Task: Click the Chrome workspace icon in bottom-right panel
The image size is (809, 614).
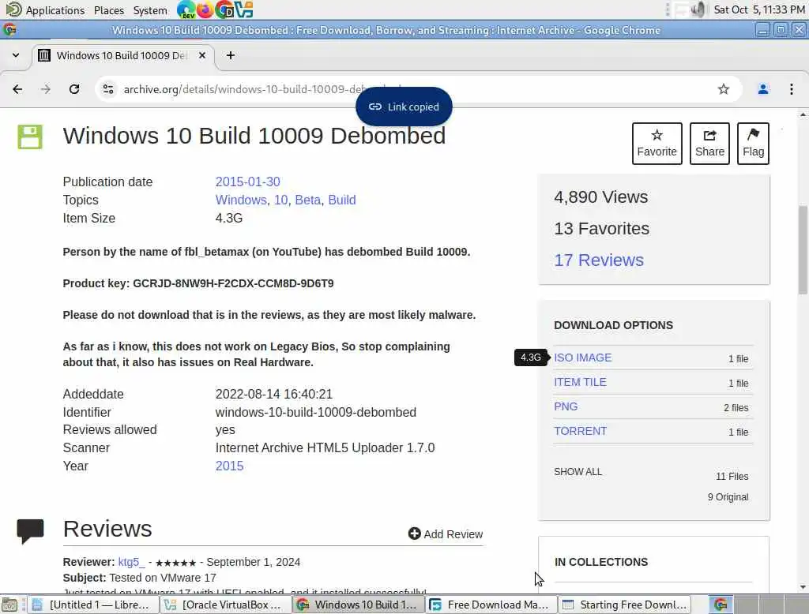Action: tap(721, 605)
